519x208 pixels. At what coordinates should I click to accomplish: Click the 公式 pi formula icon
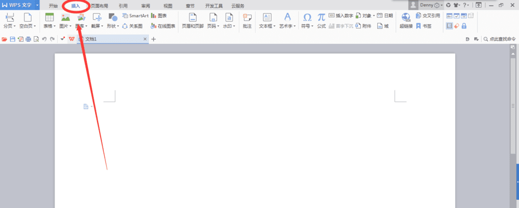pyautogui.click(x=321, y=21)
